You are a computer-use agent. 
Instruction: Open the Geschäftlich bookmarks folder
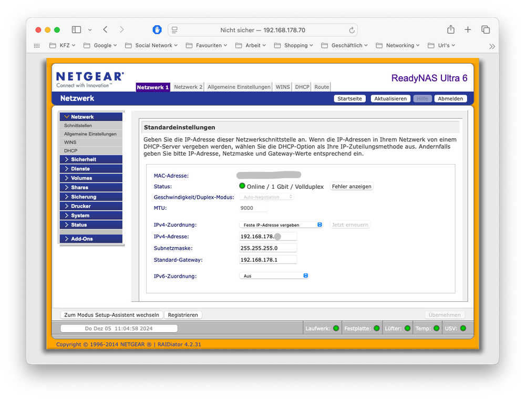pyautogui.click(x=345, y=45)
